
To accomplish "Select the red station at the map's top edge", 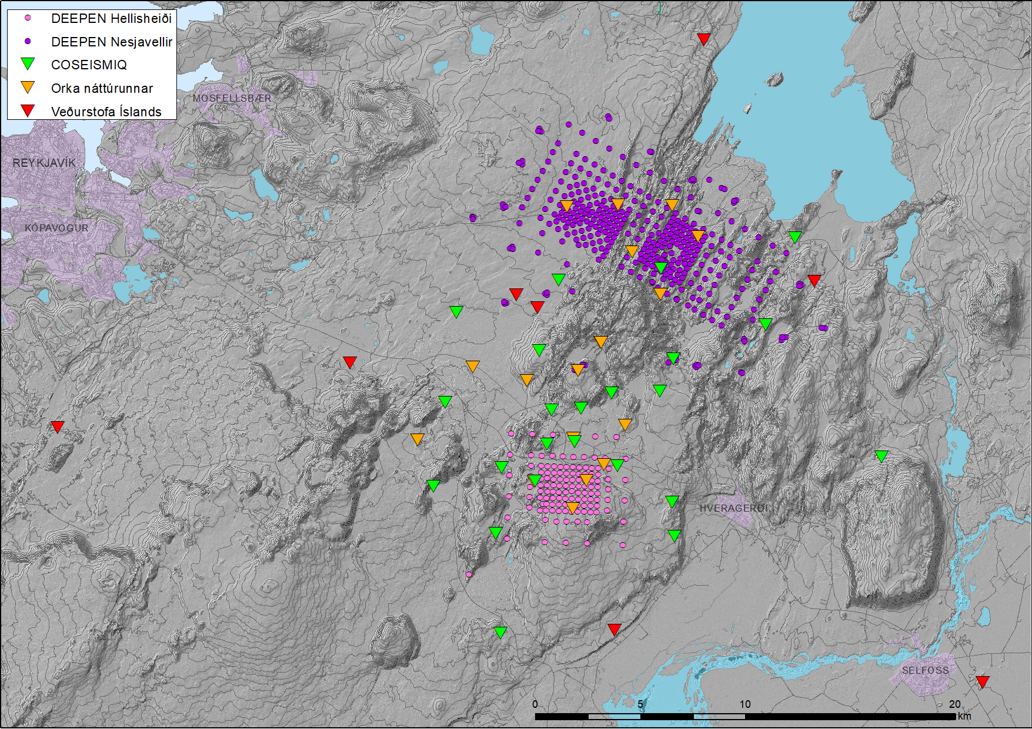I will (x=704, y=39).
